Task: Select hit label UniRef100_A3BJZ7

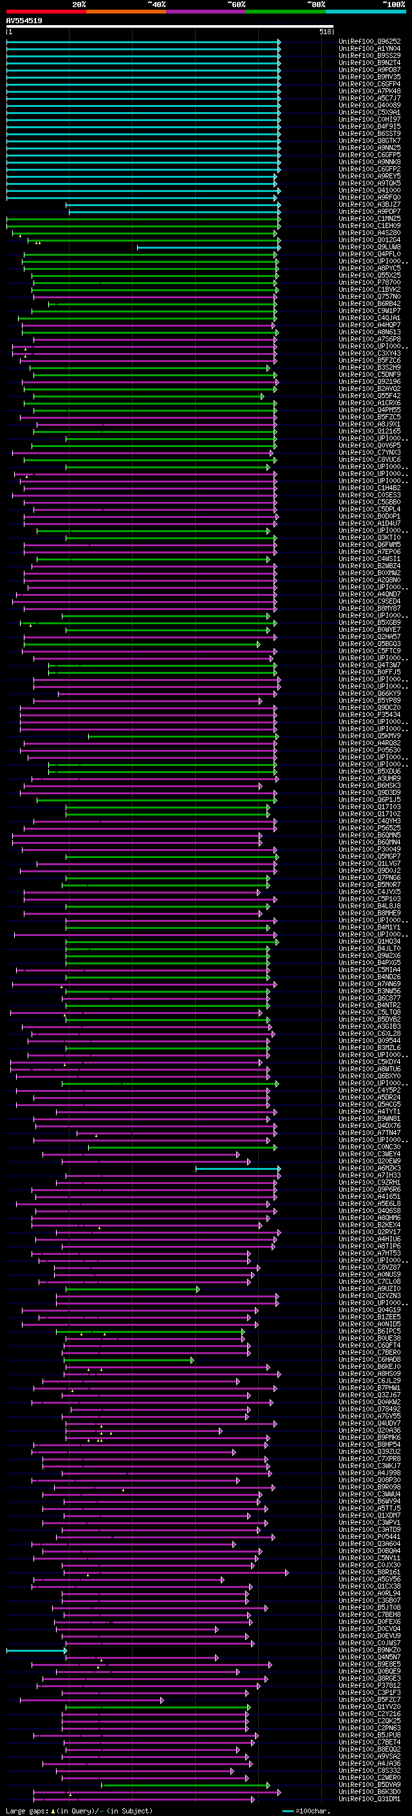Action: coord(370,204)
